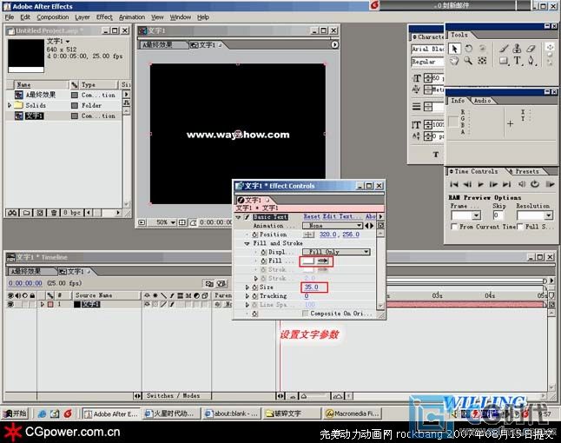
Task: Click the white Fill color swatch
Action: pos(308,261)
